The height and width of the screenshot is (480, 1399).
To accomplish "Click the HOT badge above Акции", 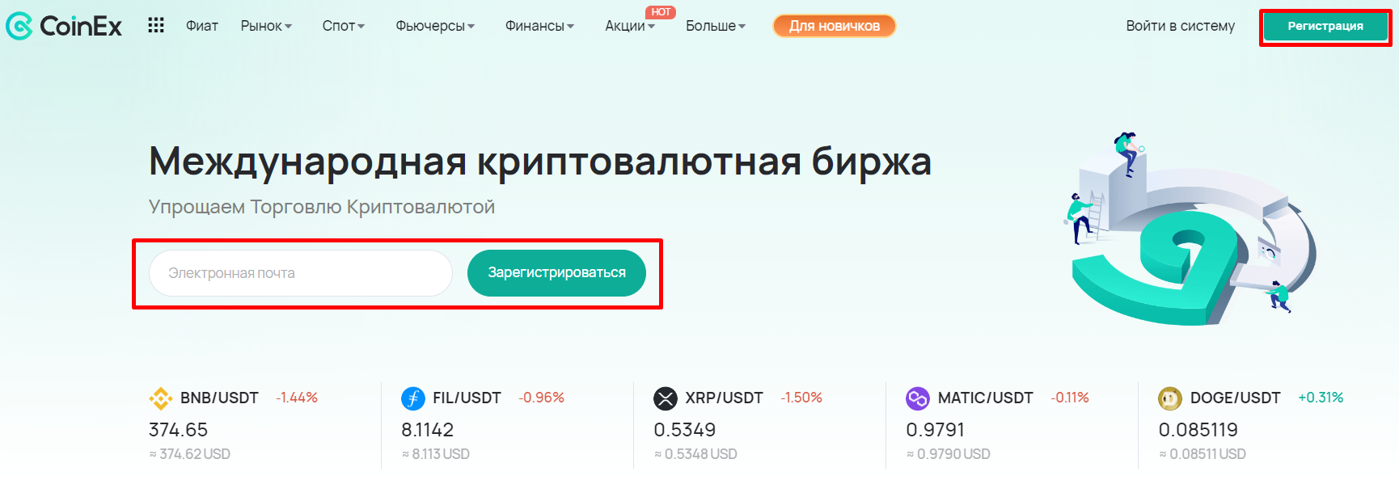I will tap(661, 11).
